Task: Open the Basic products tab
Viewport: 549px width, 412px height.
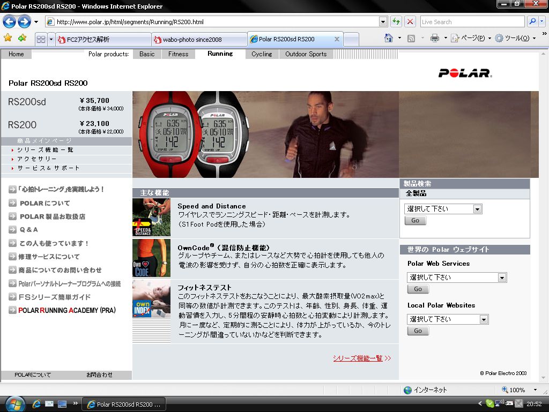Action: (x=147, y=54)
